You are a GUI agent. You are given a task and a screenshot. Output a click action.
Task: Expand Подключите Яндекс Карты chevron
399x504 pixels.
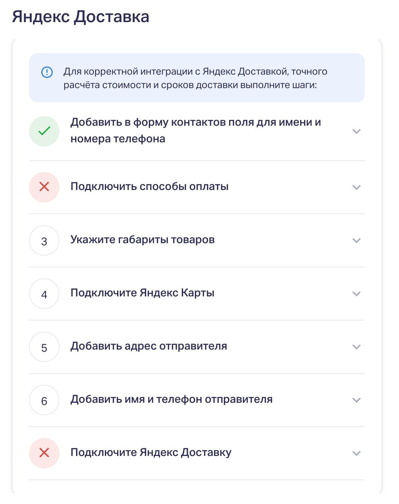(356, 294)
